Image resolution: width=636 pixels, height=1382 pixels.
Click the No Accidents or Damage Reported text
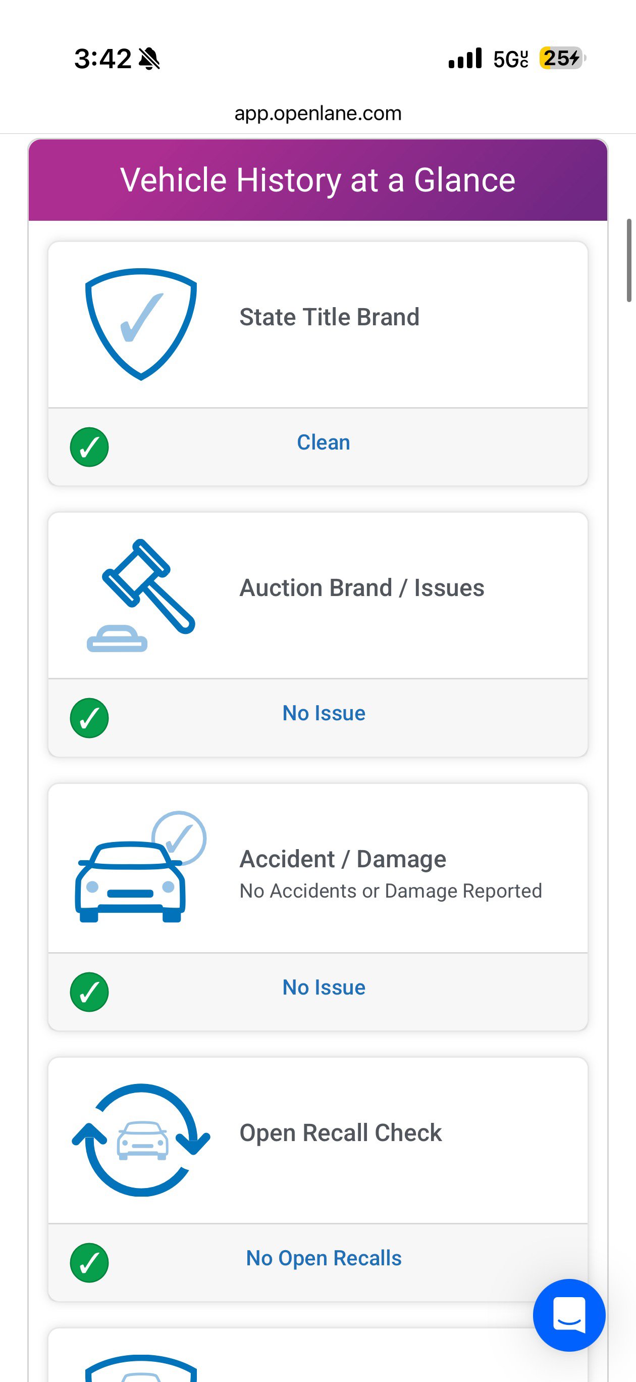pos(391,891)
